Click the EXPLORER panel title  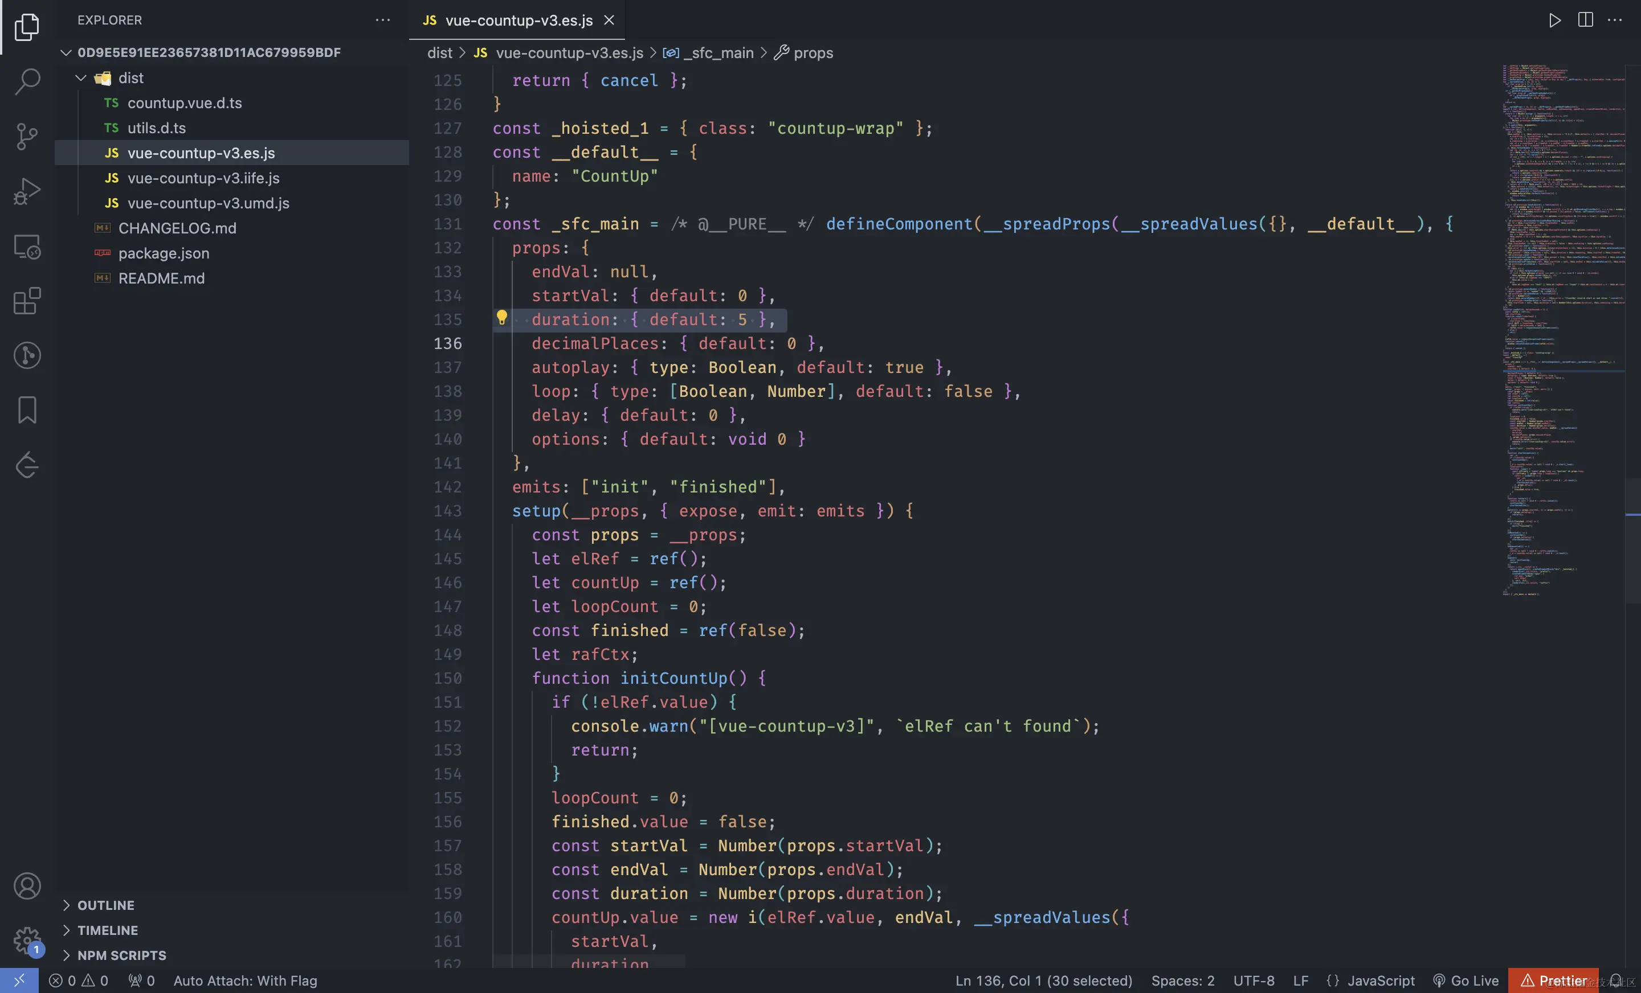point(110,20)
